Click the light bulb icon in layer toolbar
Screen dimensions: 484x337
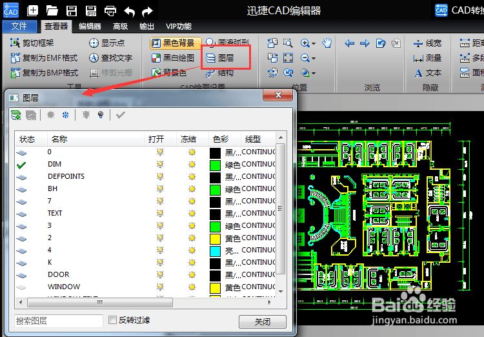click(100, 115)
